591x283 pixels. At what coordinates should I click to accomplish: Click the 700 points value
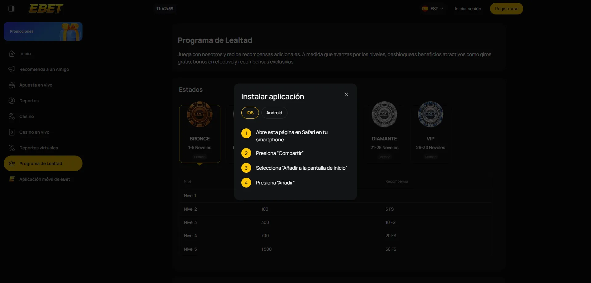coord(265,236)
